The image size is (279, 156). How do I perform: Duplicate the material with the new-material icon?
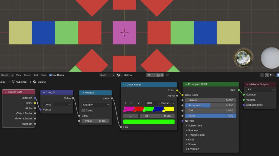(158, 75)
